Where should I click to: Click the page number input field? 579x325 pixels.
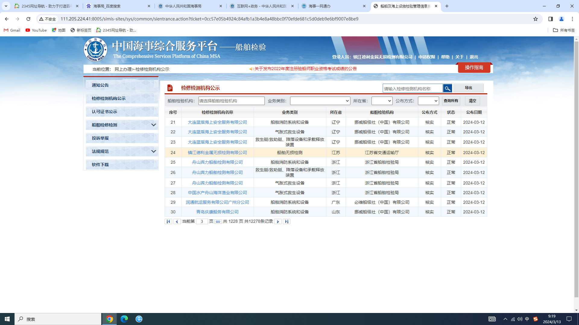[202, 221]
